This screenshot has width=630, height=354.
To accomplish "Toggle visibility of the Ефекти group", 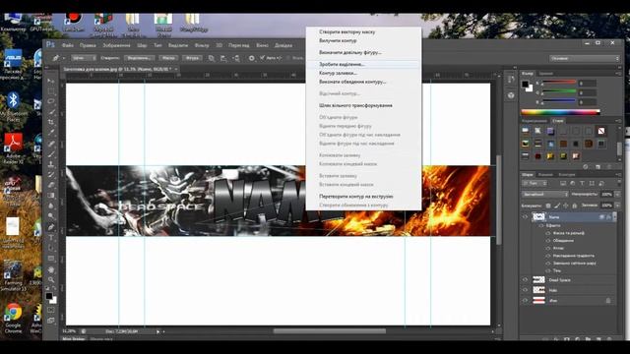I will tap(541, 225).
